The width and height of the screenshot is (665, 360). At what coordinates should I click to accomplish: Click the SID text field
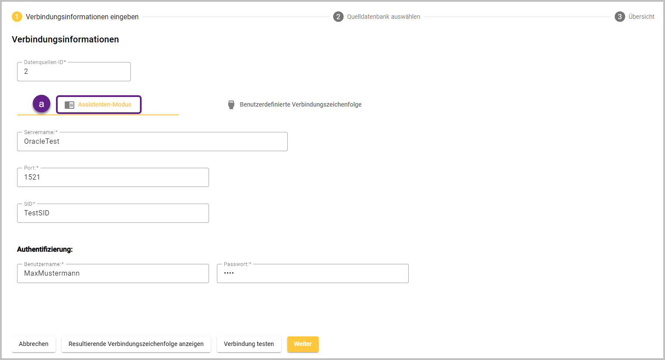point(113,213)
